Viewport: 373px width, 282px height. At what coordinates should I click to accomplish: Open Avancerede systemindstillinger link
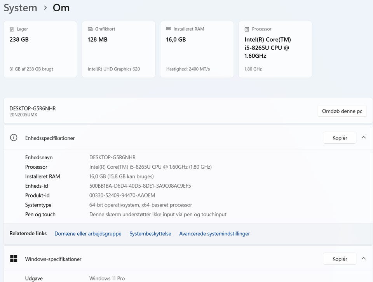click(x=214, y=234)
